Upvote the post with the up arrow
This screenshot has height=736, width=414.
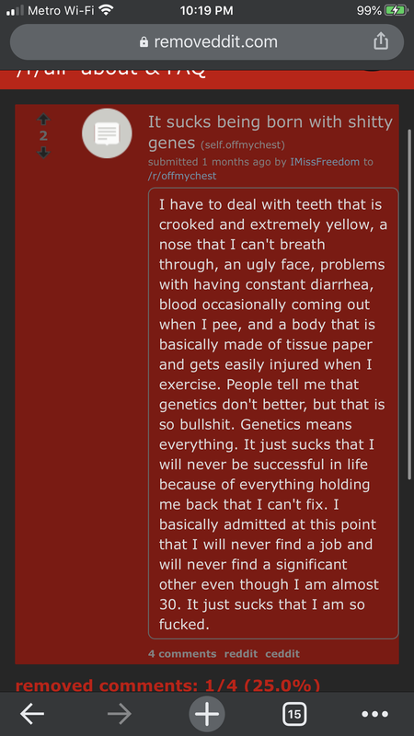pos(43,120)
